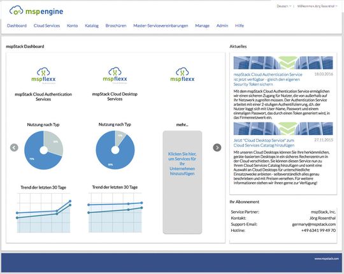The height and width of the screenshot is (274, 344).
Task: Open the Broschüren menu
Action: coord(116,25)
